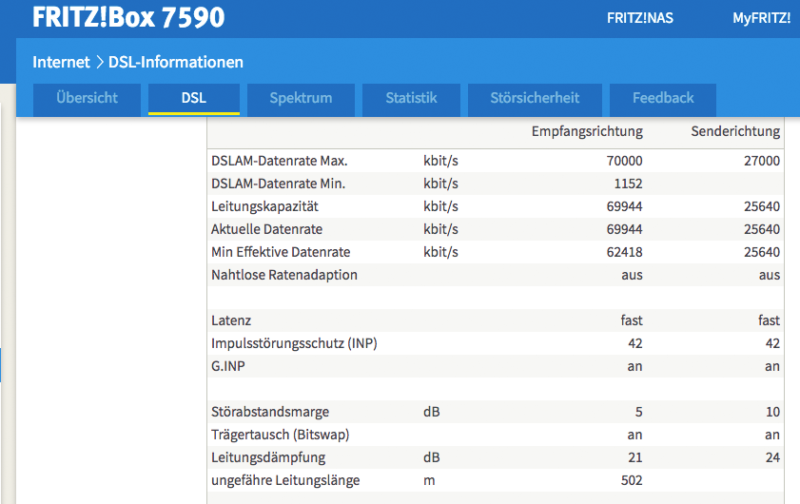Click the 27000 send max rate value

pos(762,162)
